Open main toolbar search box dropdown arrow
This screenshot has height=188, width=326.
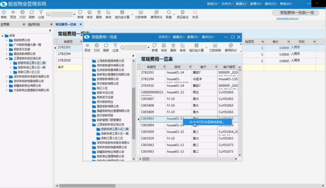[74, 14]
